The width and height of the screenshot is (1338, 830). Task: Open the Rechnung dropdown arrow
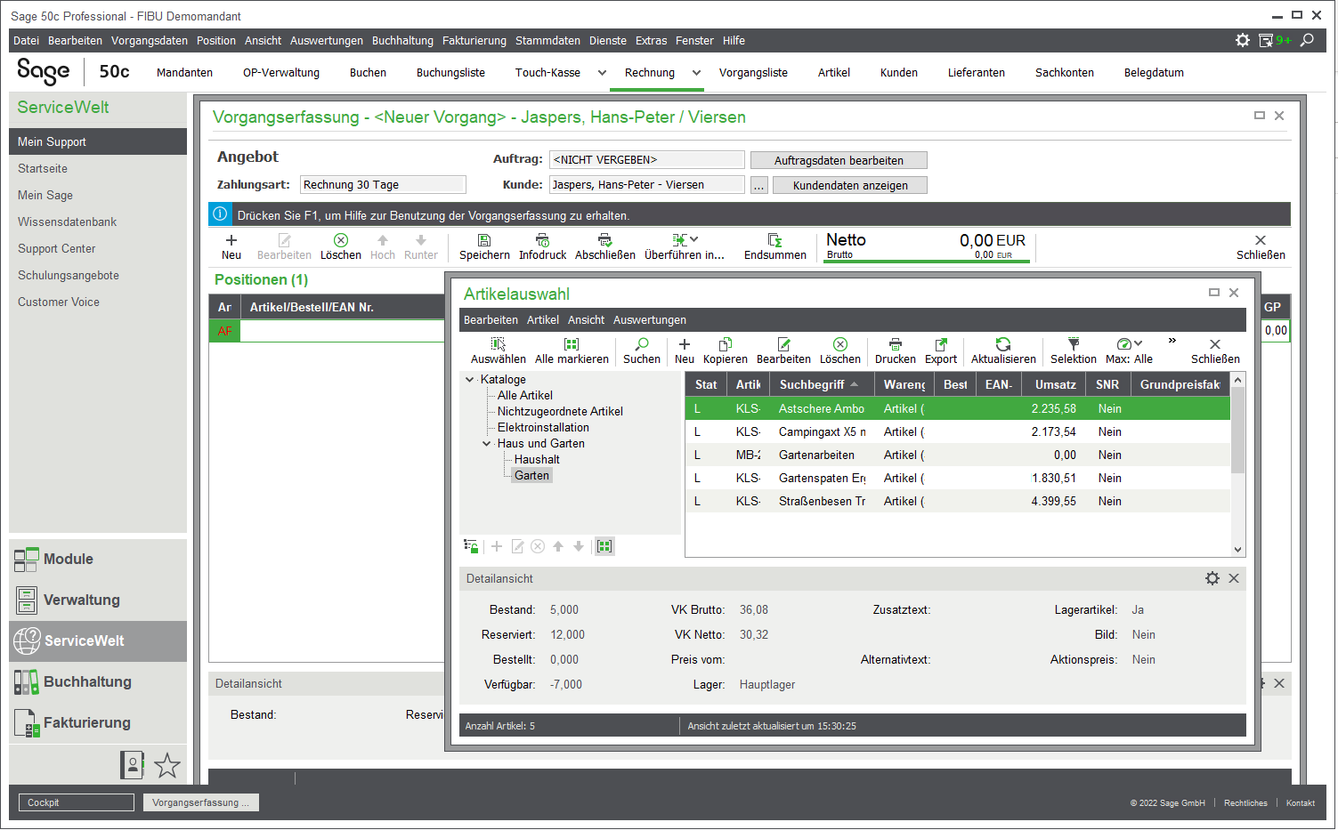tap(696, 73)
